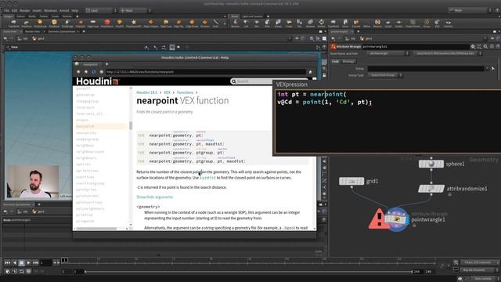This screenshot has height=282, width=501.
Task: Open the top-right Main take dropdown
Action: (470, 10)
